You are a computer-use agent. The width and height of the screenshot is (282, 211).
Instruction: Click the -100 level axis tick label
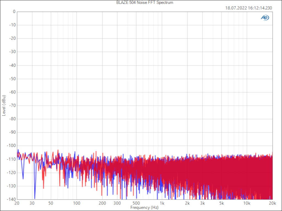click(x=11, y=146)
